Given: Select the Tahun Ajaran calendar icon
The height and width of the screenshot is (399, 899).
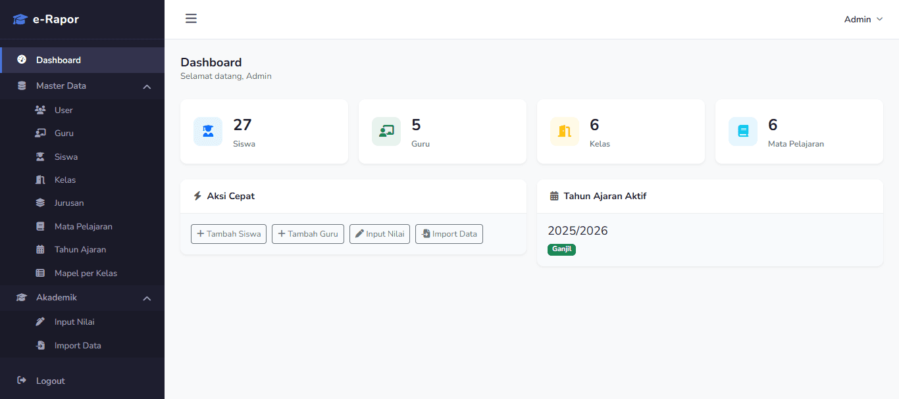Looking at the screenshot, I should [x=41, y=249].
